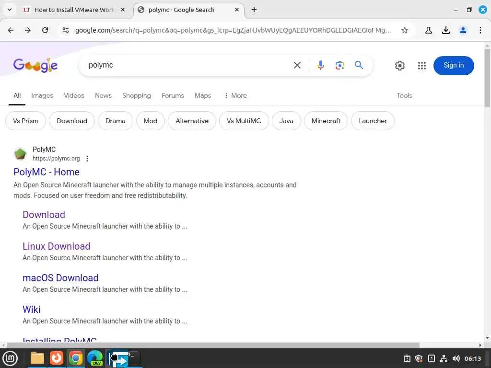The width and height of the screenshot is (491, 368).
Task: Switch to Videos results tab
Action: [74, 95]
